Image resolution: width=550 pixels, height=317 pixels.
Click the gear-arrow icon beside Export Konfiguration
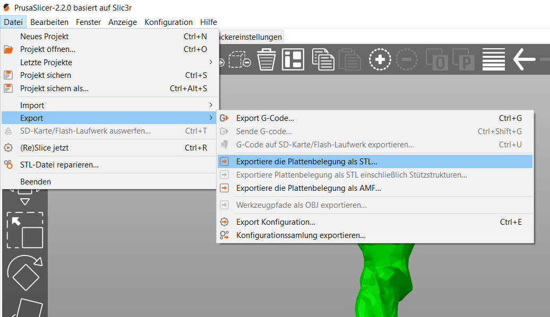coord(224,222)
